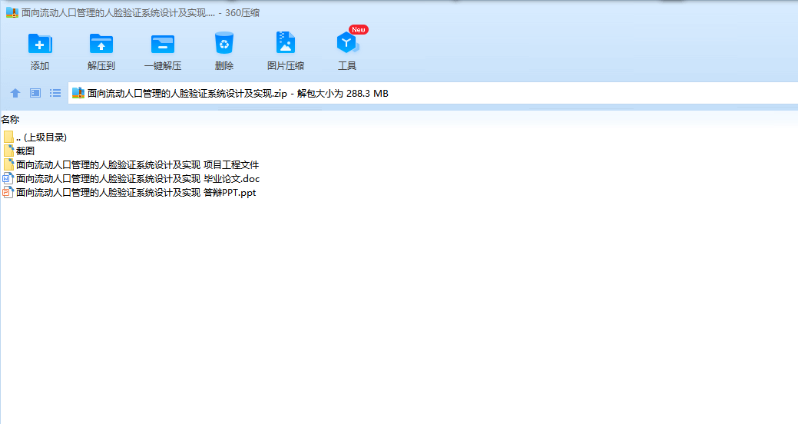Select the 毕业论文.doc file
Viewport: 798px width, 424px height.
coord(131,179)
